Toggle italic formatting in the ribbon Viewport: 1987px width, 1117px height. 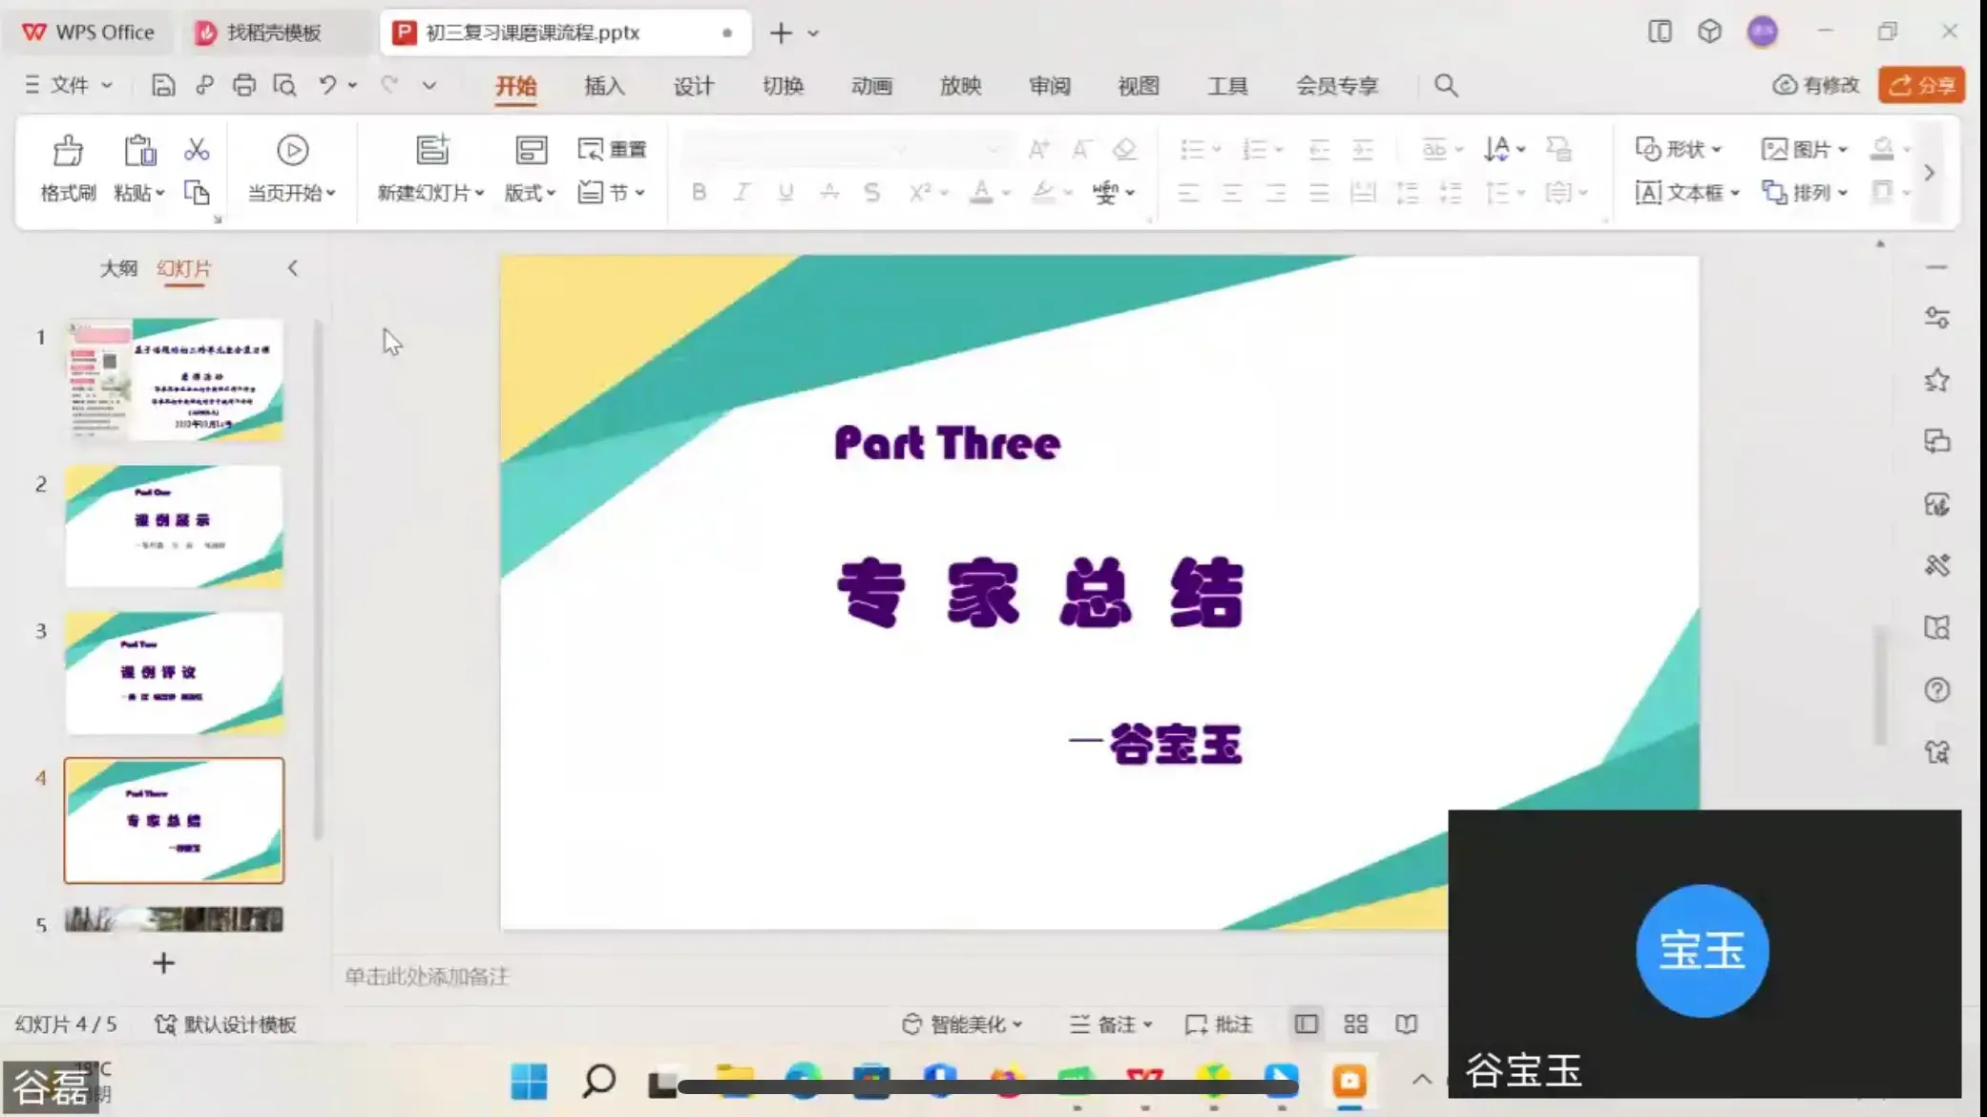(741, 193)
